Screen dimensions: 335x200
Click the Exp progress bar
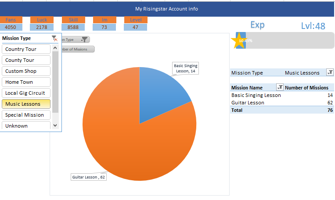click(285, 40)
